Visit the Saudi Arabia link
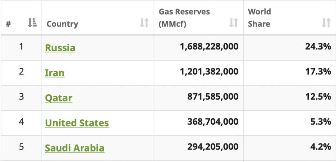Viewport: 336px width, 162px height. coord(75,148)
